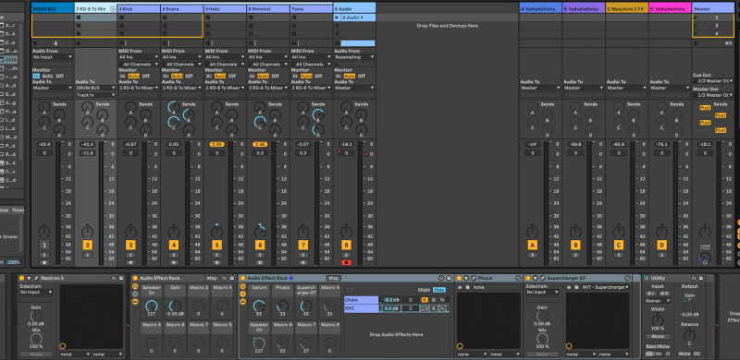Image resolution: width=740 pixels, height=360 pixels.
Task: Set 3 Kick monitor to Off
Action: point(146,76)
